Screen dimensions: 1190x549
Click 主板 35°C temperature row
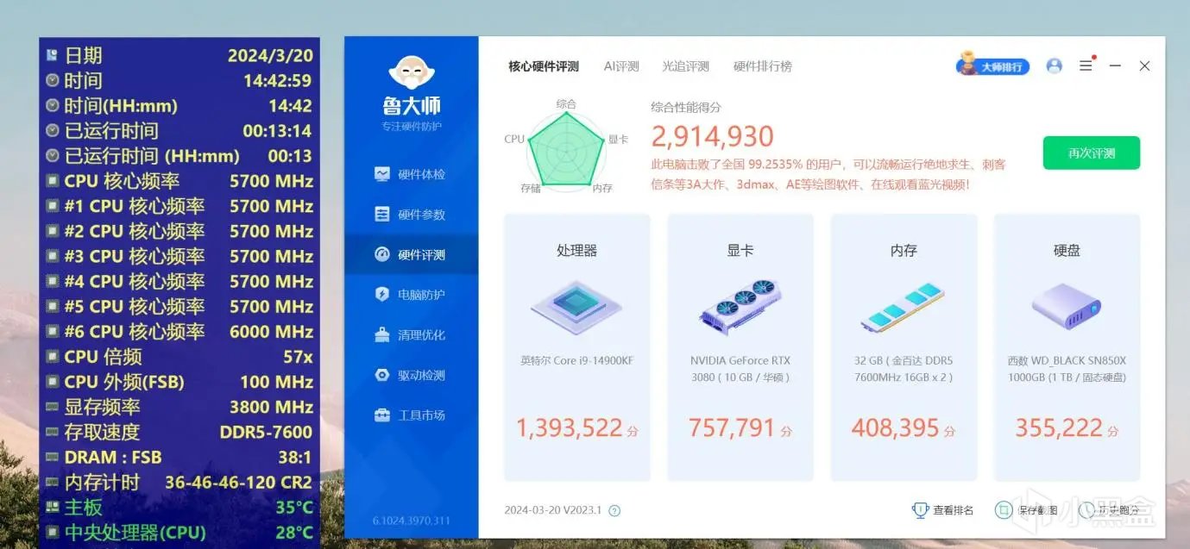pos(179,507)
